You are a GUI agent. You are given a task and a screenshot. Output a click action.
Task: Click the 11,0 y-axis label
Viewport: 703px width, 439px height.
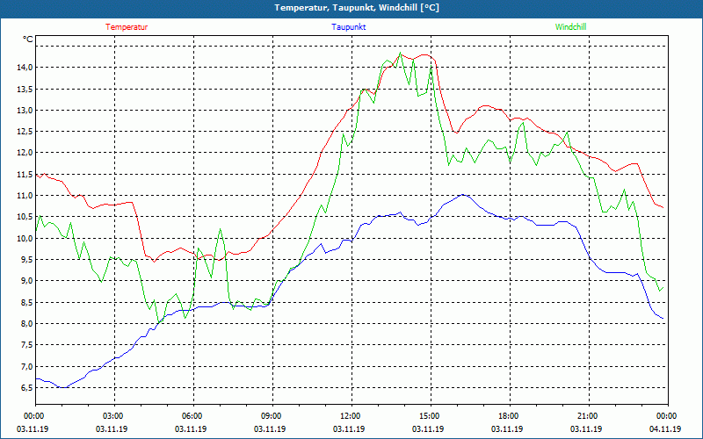pos(25,195)
